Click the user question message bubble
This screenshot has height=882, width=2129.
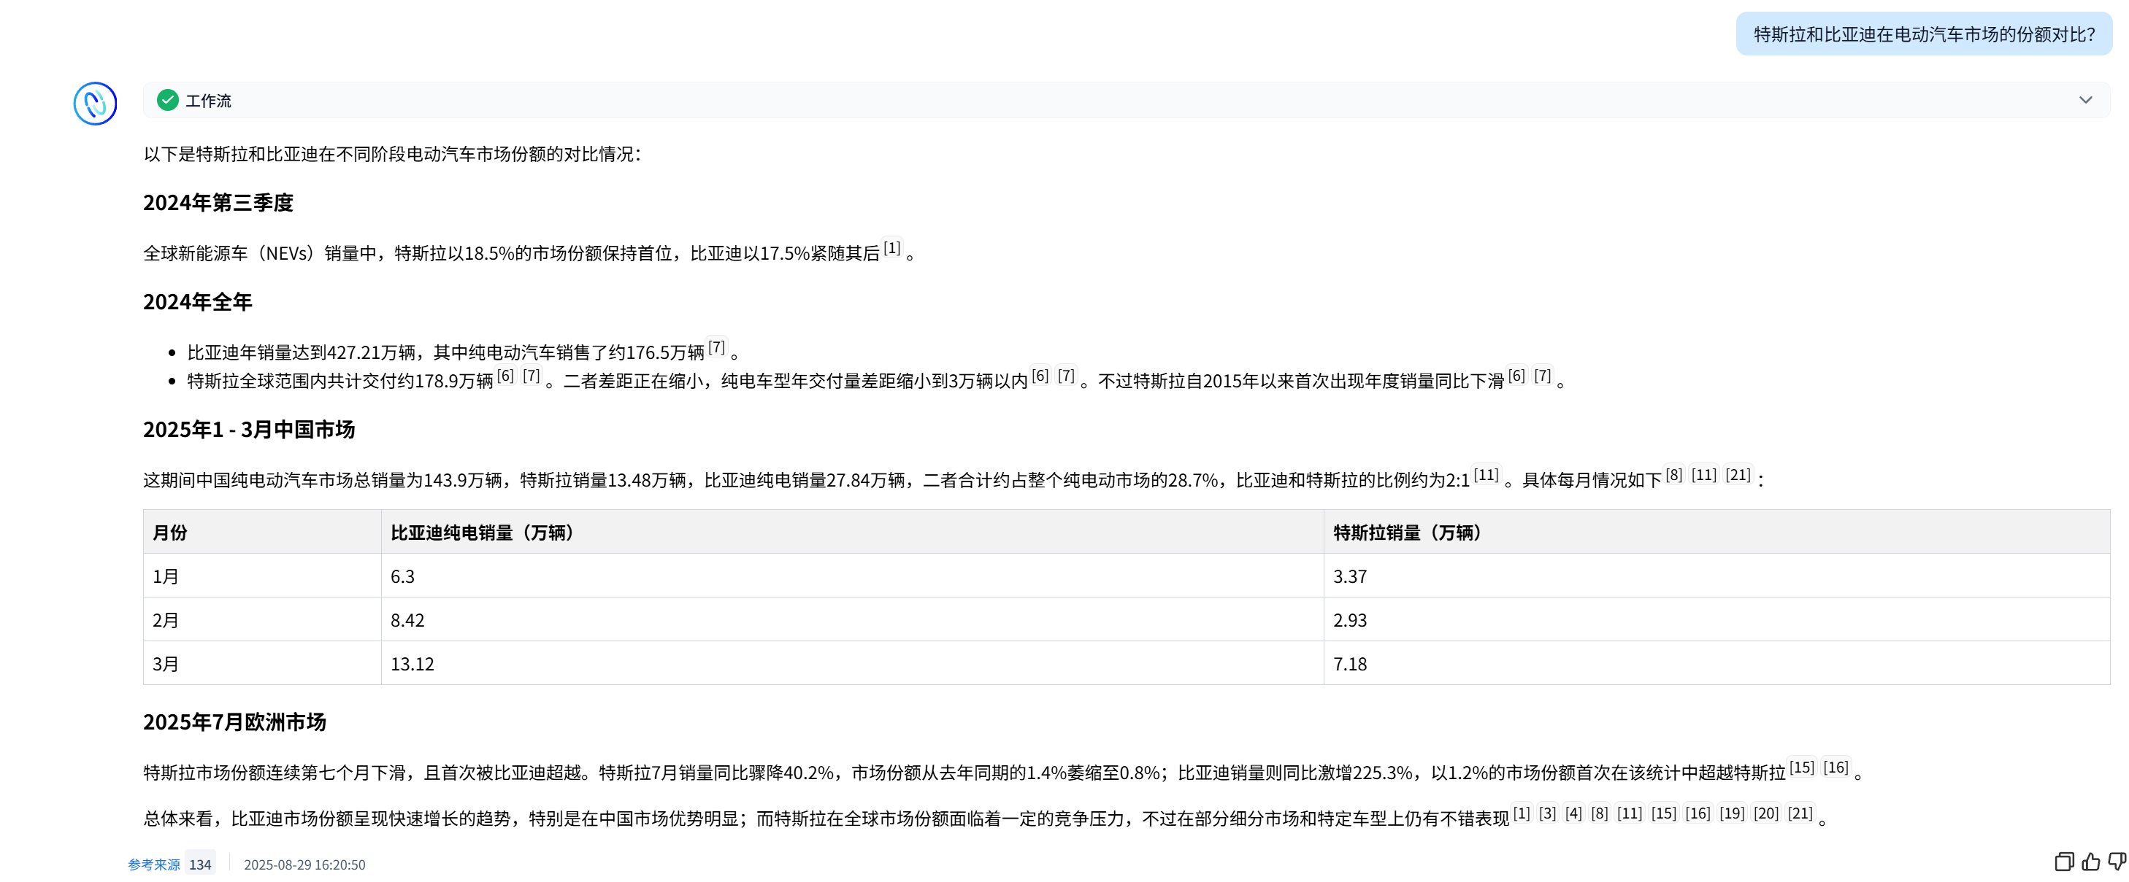pos(1923,34)
